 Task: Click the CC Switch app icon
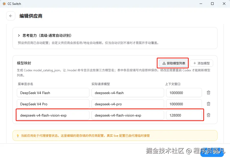[x=4, y=4]
